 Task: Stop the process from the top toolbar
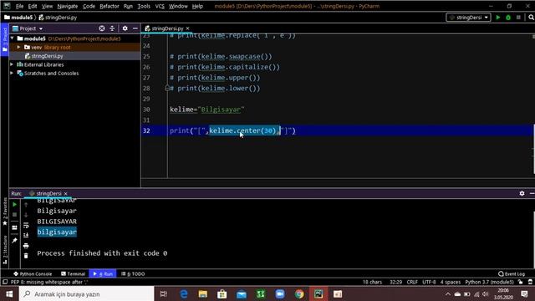point(518,18)
